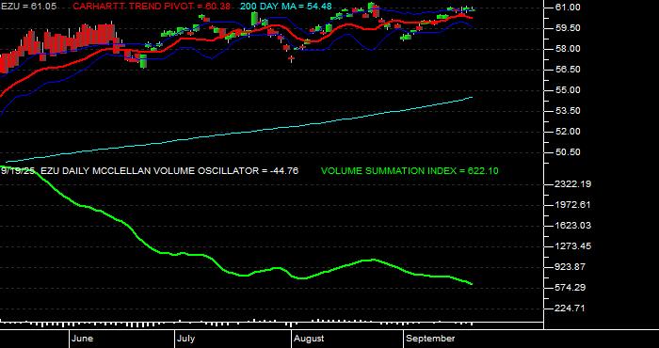Click the 50.50 price axis value
This screenshot has height=348, width=659.
pyautogui.click(x=567, y=152)
